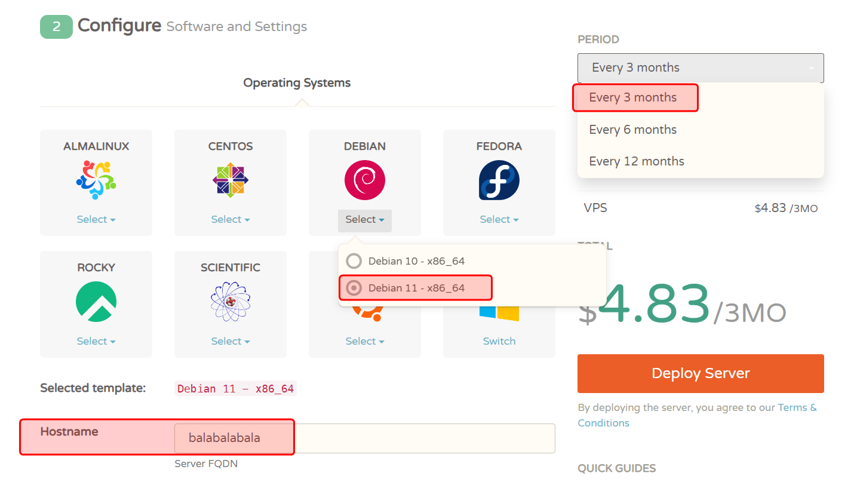
Task: Select Debian 10 - x86_64 radio option
Action: [355, 261]
